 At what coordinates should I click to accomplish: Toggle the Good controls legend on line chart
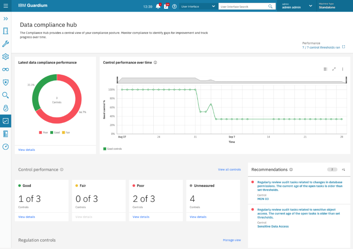113,149
